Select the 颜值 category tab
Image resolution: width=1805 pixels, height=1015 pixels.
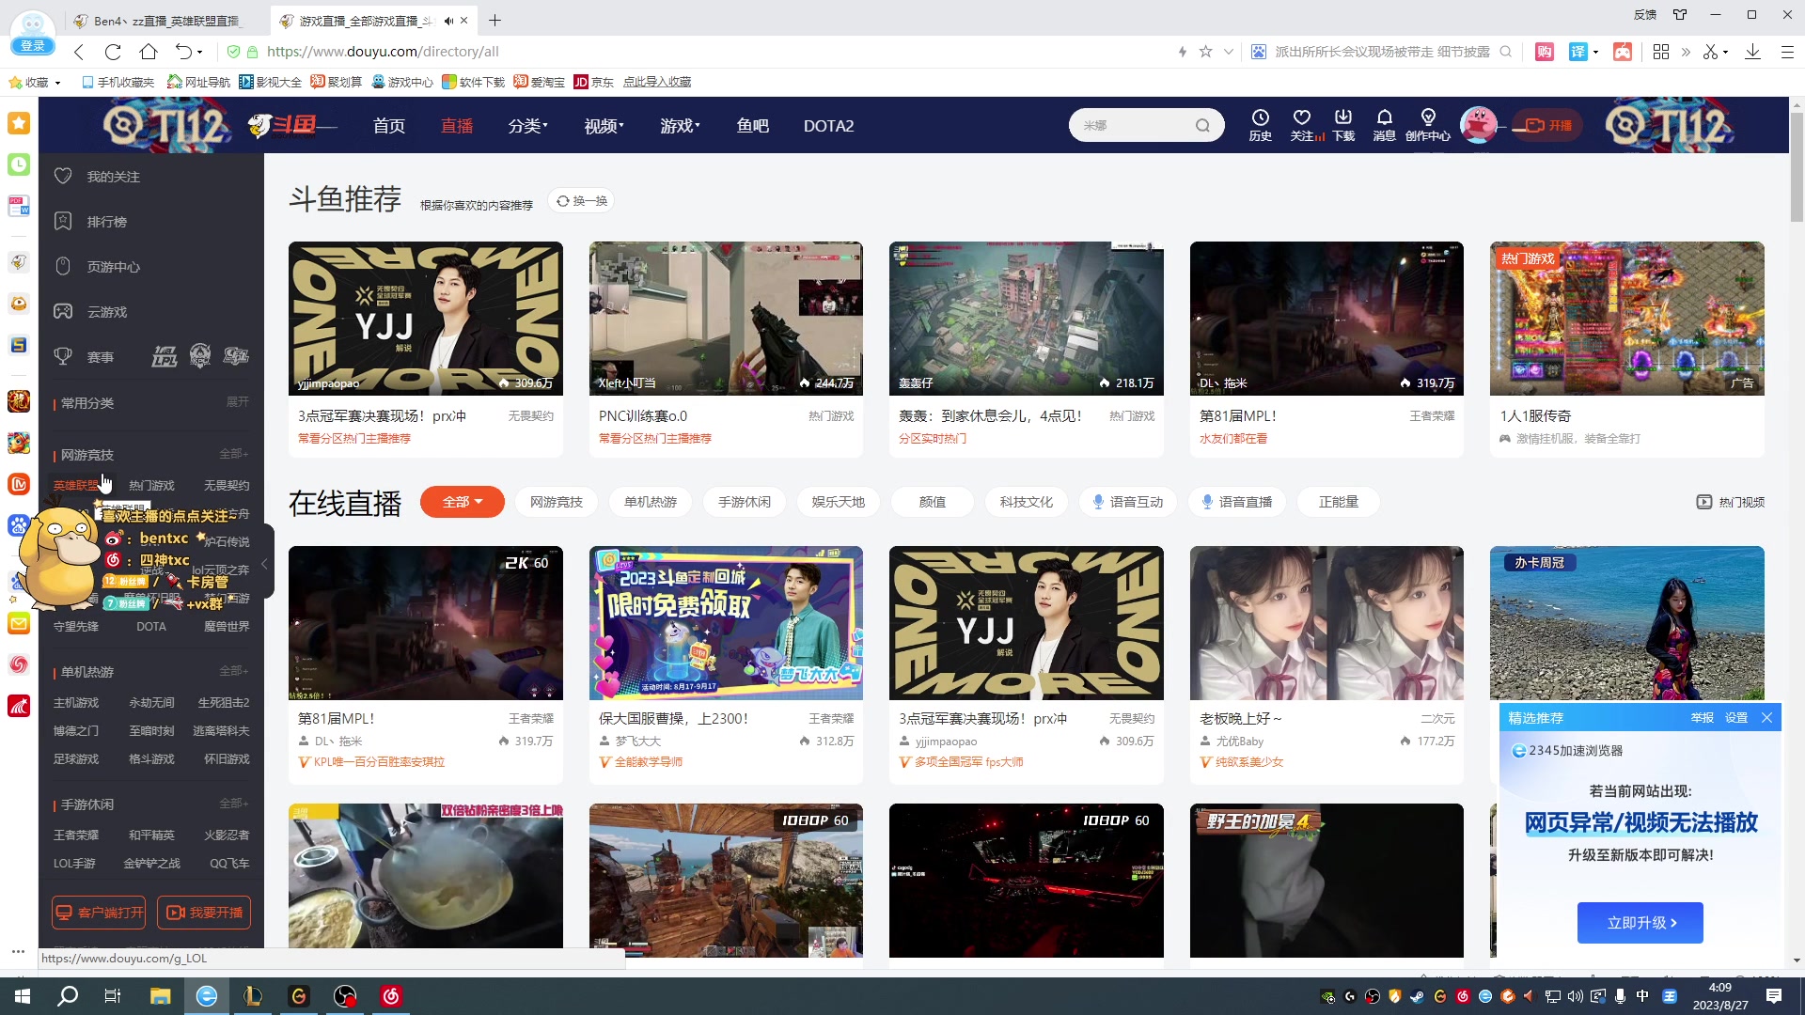coord(933,502)
